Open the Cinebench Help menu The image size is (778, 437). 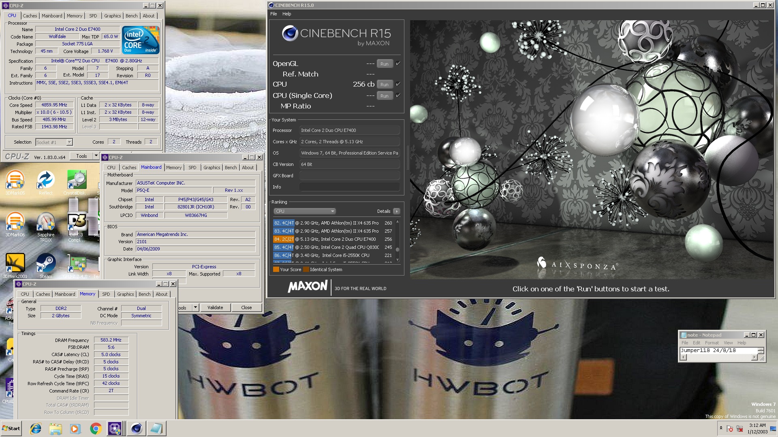[x=286, y=14]
